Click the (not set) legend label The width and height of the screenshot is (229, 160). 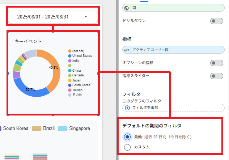(x=78, y=51)
